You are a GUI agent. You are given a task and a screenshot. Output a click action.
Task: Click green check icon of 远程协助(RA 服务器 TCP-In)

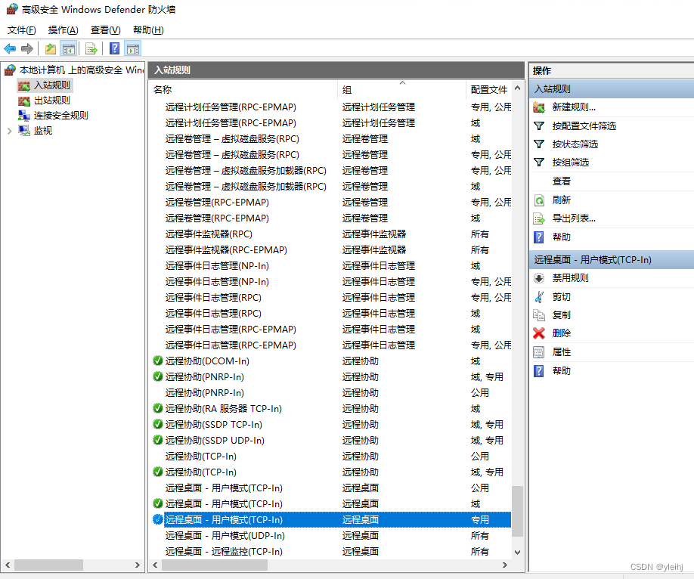[157, 408]
